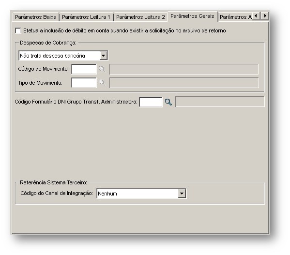This screenshot has width=290, height=255.
Task: Click the Código Formulário DNI code field
Action: (151, 102)
